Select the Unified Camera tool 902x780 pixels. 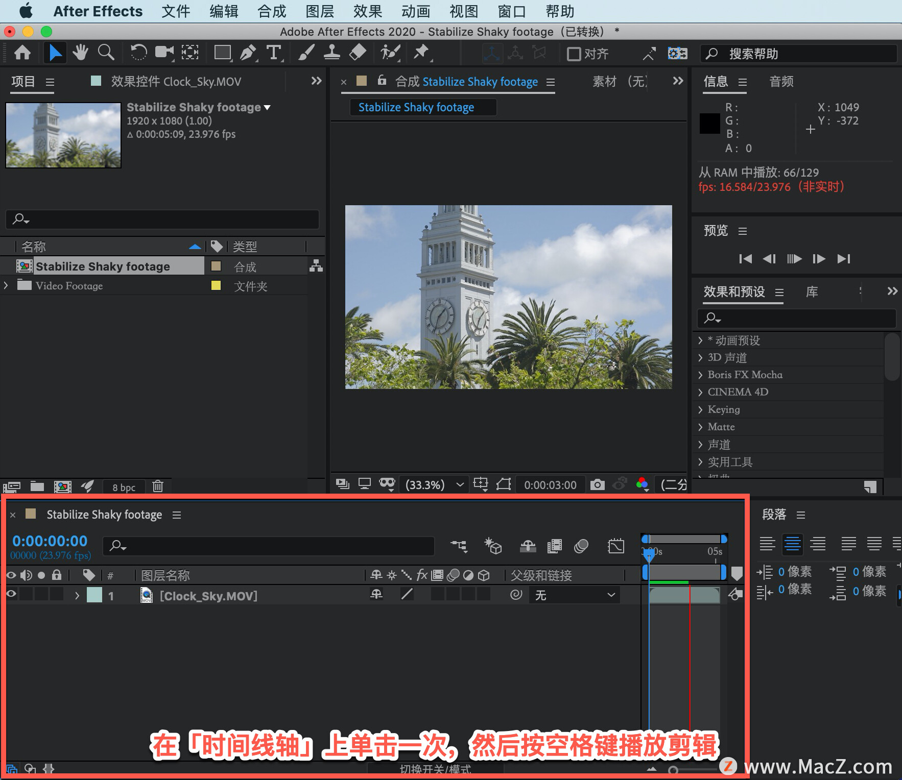[x=164, y=53]
